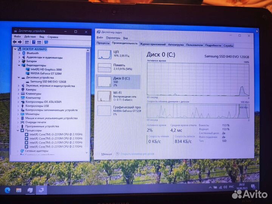Click Device Manager scrollbar up arrow

tap(88, 50)
